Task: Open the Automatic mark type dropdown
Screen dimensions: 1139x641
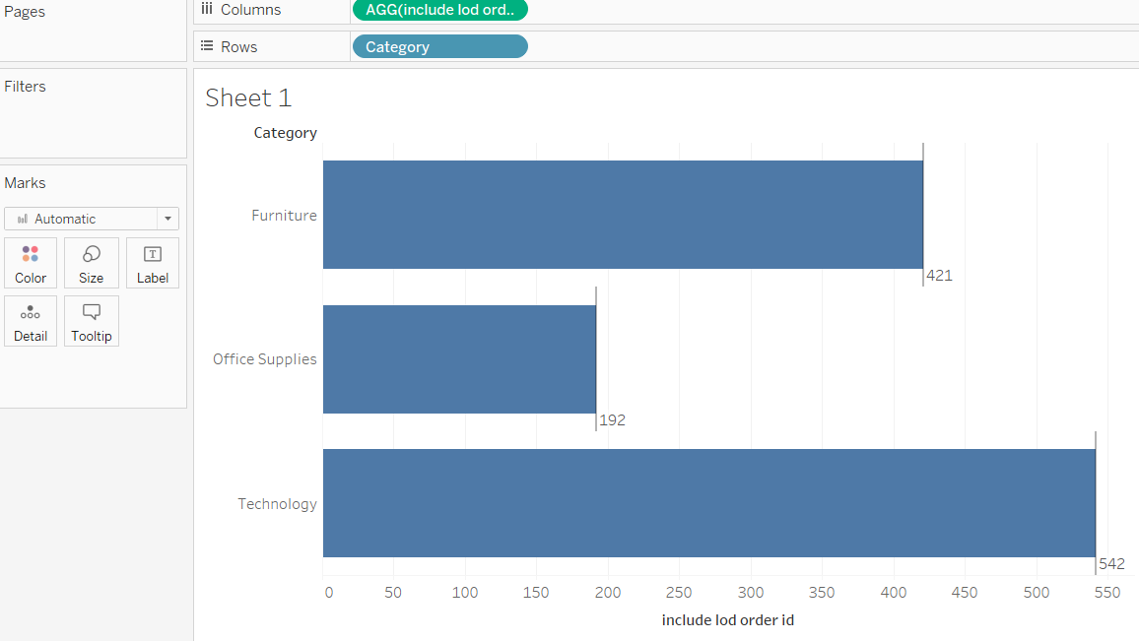Action: pyautogui.click(x=92, y=219)
